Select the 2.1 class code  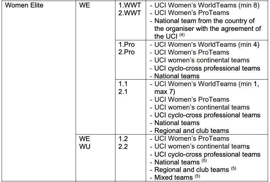tap(123, 92)
